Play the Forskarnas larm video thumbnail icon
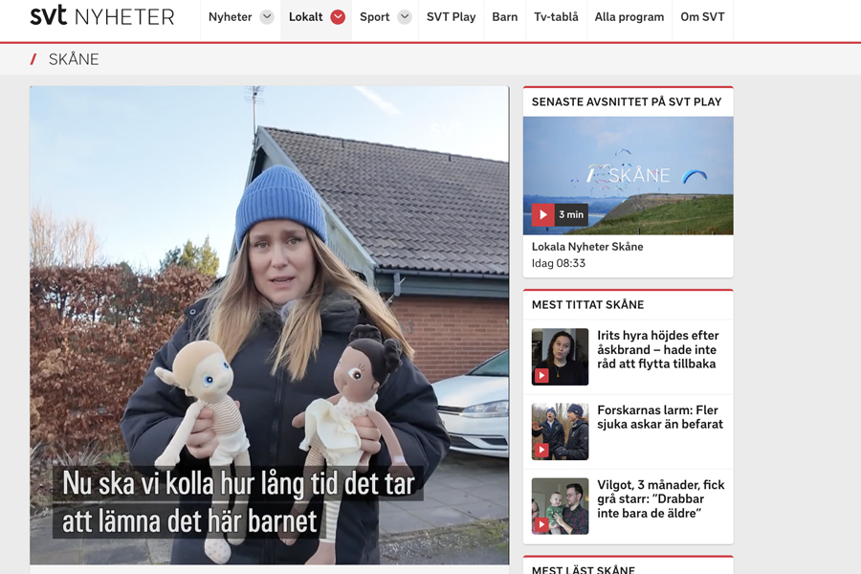861x574 pixels. coord(541,451)
